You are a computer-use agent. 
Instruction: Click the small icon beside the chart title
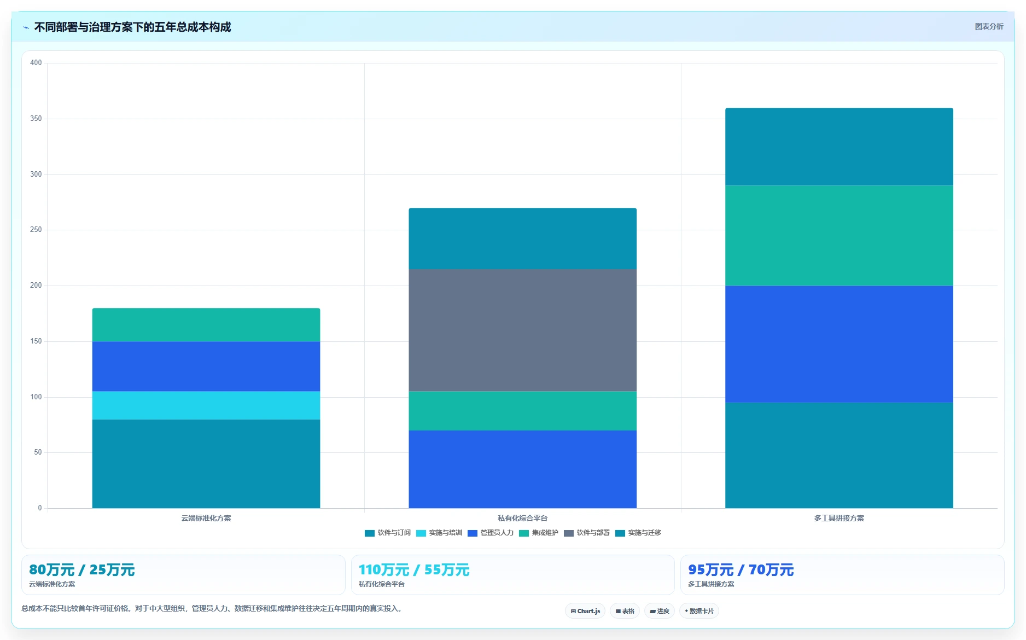pos(26,27)
